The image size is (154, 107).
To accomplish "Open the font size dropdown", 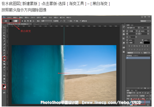I will tap(137, 31).
